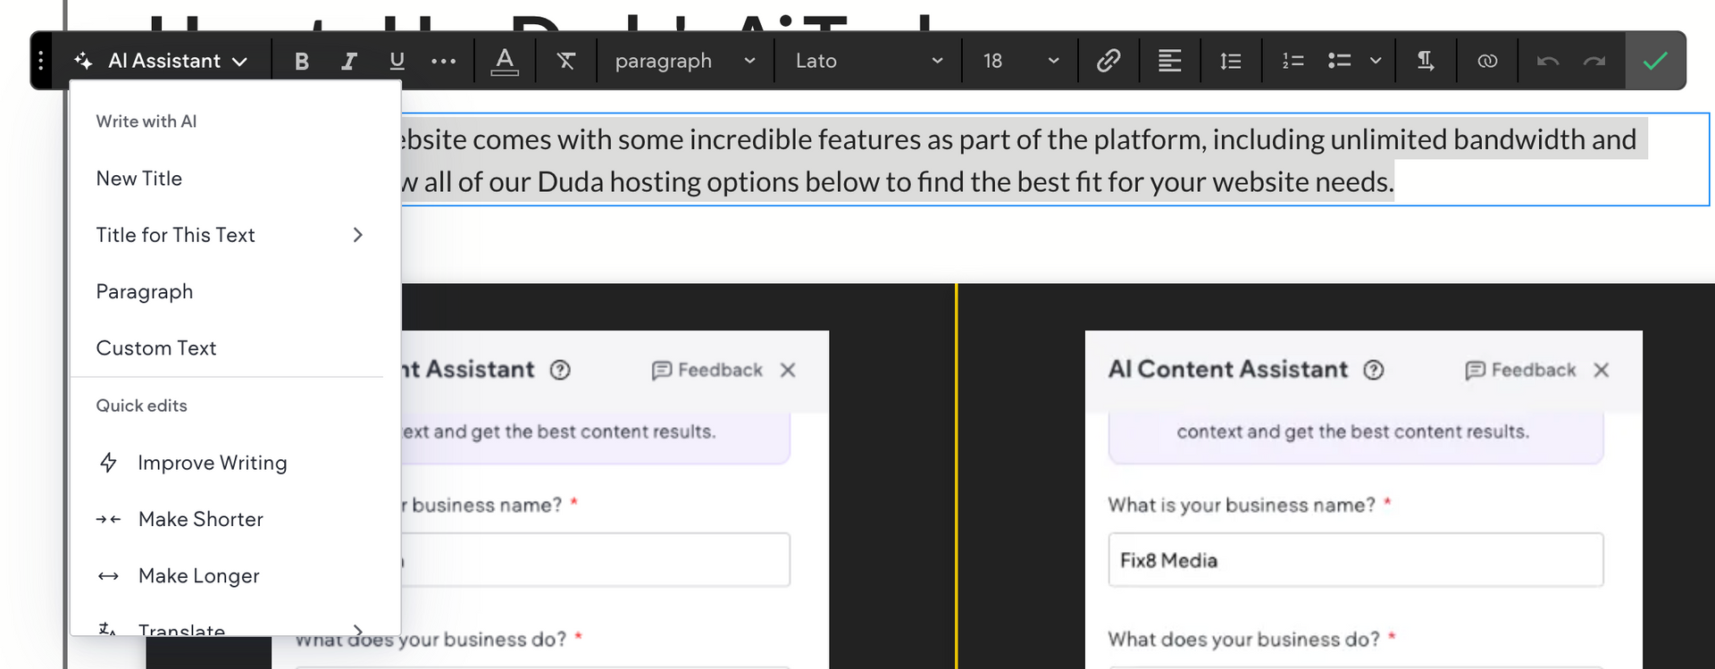Insert a link with the link icon

[1108, 61]
